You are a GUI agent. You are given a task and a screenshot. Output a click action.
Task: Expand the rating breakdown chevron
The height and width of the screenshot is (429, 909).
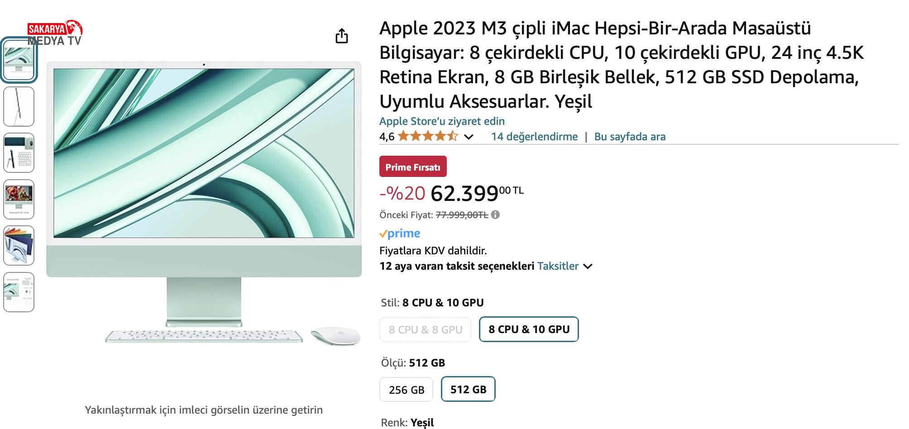469,137
